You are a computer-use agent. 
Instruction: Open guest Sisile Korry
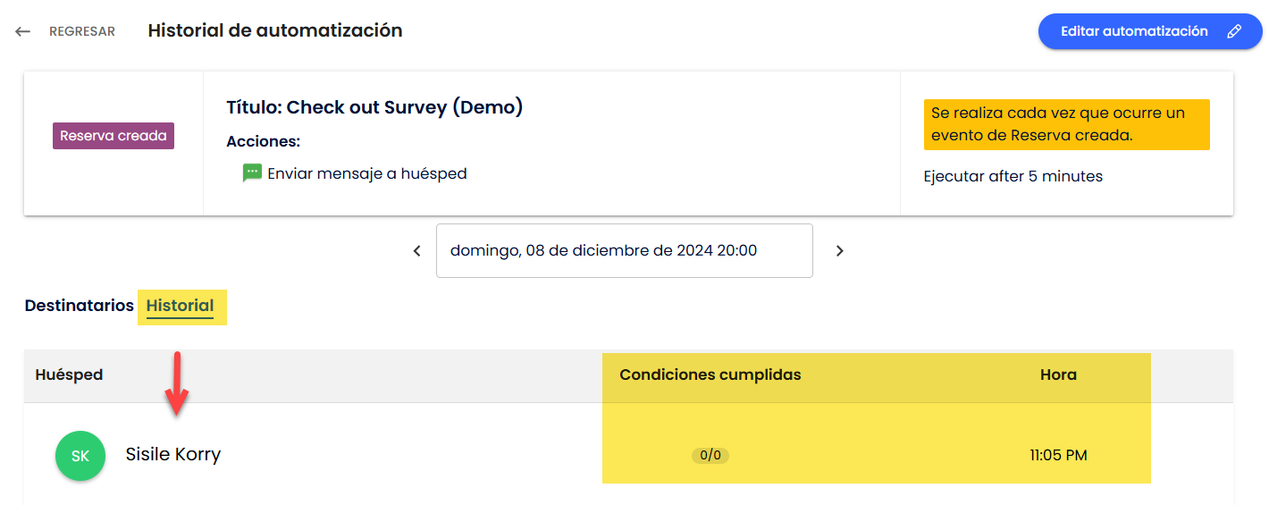173,454
